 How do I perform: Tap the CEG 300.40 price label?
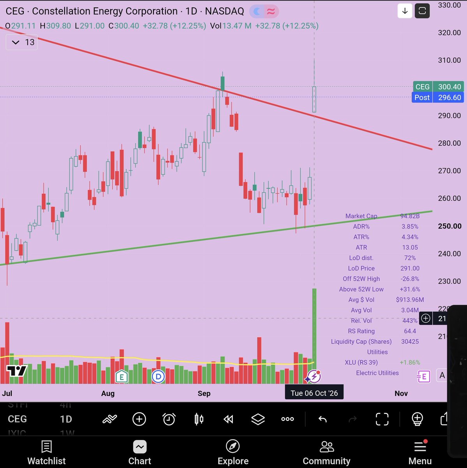click(x=438, y=87)
